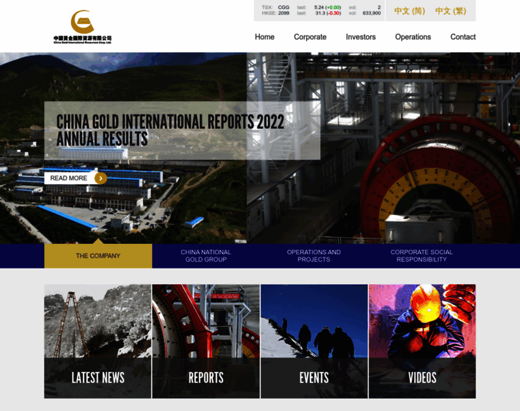Click the TSX last price 5.24
Screen dimensions: 520x411
point(319,8)
